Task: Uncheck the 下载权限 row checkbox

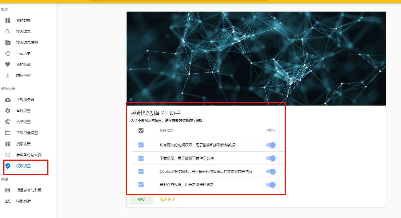Action: point(141,158)
